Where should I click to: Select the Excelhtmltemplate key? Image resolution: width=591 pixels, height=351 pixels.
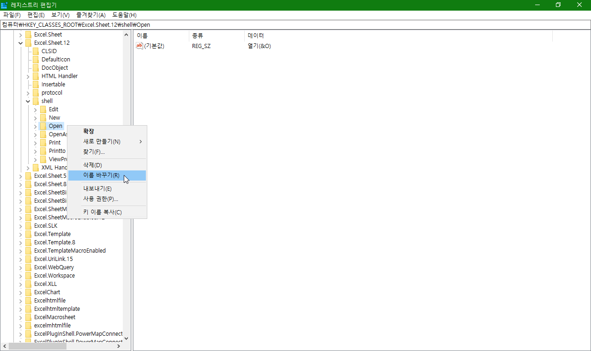coord(57,309)
